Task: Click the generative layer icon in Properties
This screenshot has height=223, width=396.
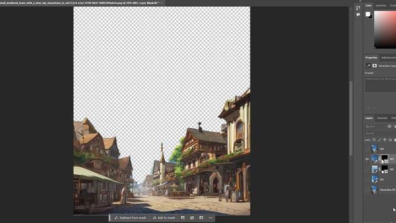Action: pyautogui.click(x=369, y=66)
